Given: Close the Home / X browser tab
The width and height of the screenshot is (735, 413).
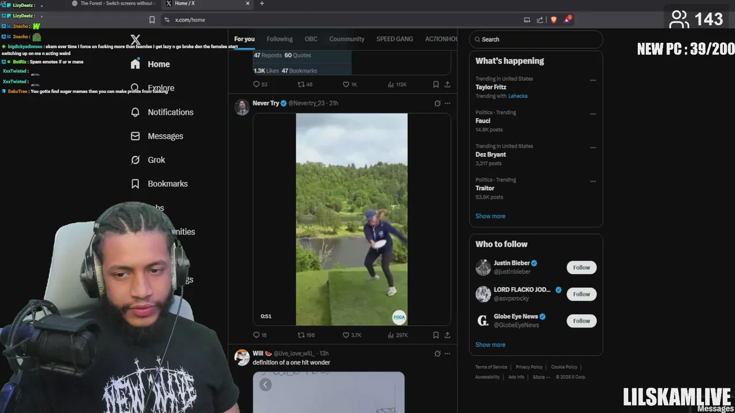Looking at the screenshot, I should 247,3.
